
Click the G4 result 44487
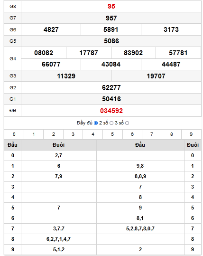(x=171, y=64)
